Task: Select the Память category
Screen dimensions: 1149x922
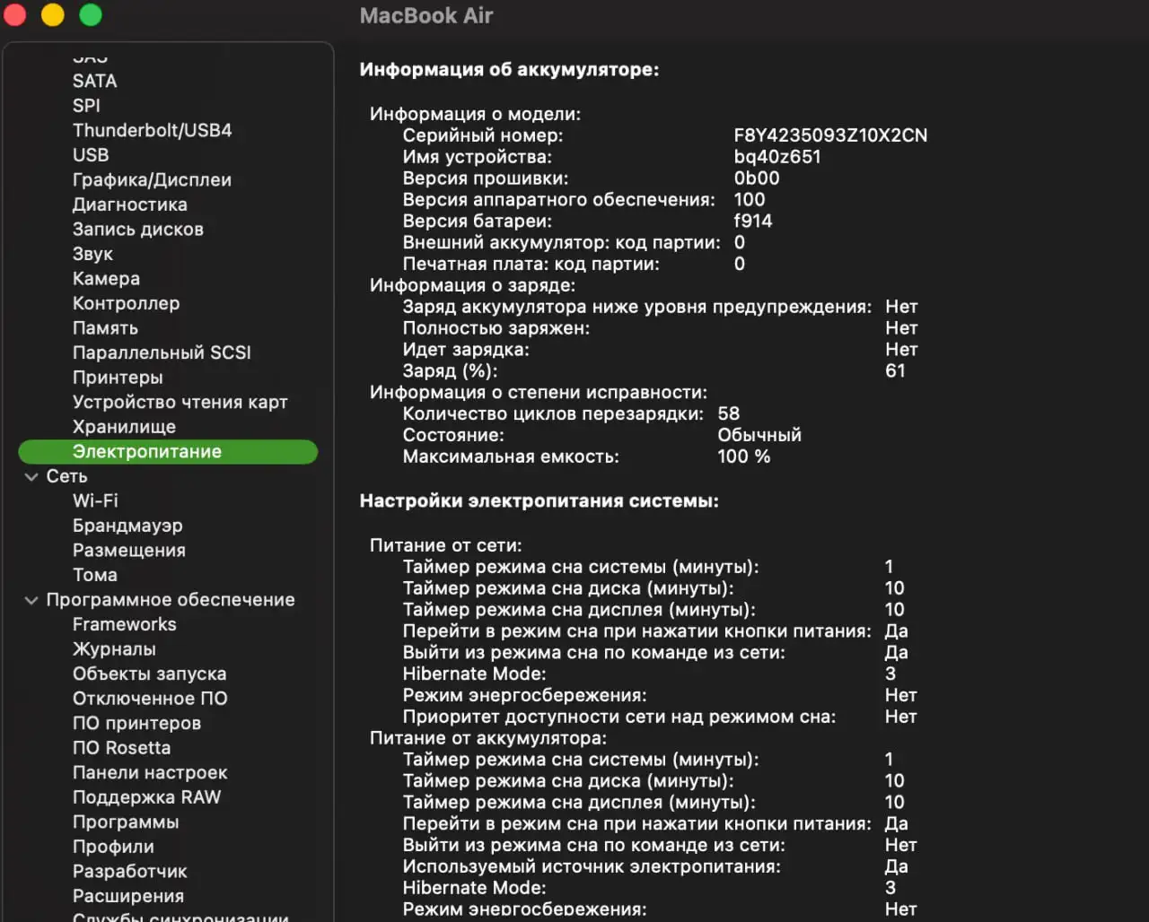Action: 104,328
